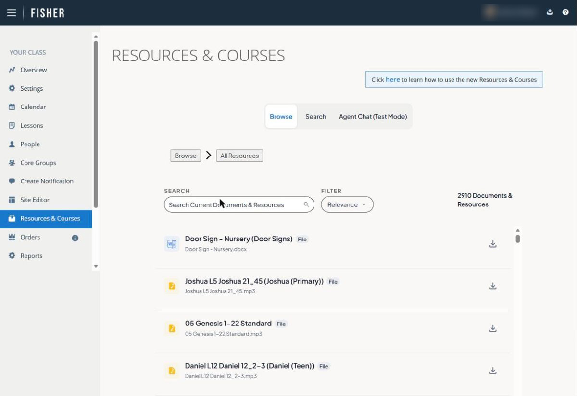
Task: Click the Word file icon for Door Sign
Action: click(x=172, y=244)
